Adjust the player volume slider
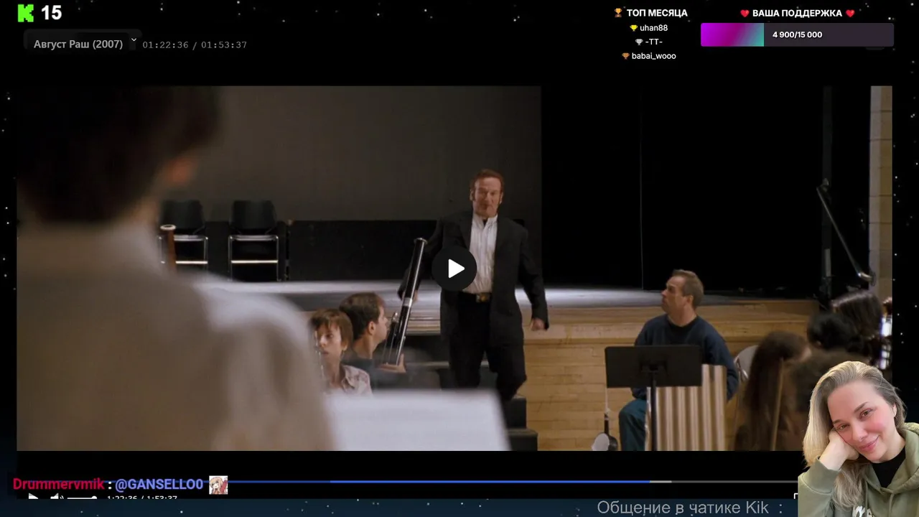 82,497
